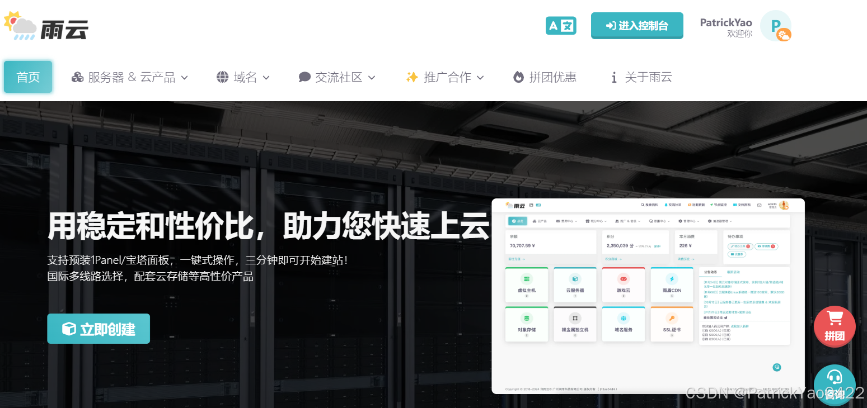Open the PatrickYao user avatar
867x408 pixels.
pos(776,26)
